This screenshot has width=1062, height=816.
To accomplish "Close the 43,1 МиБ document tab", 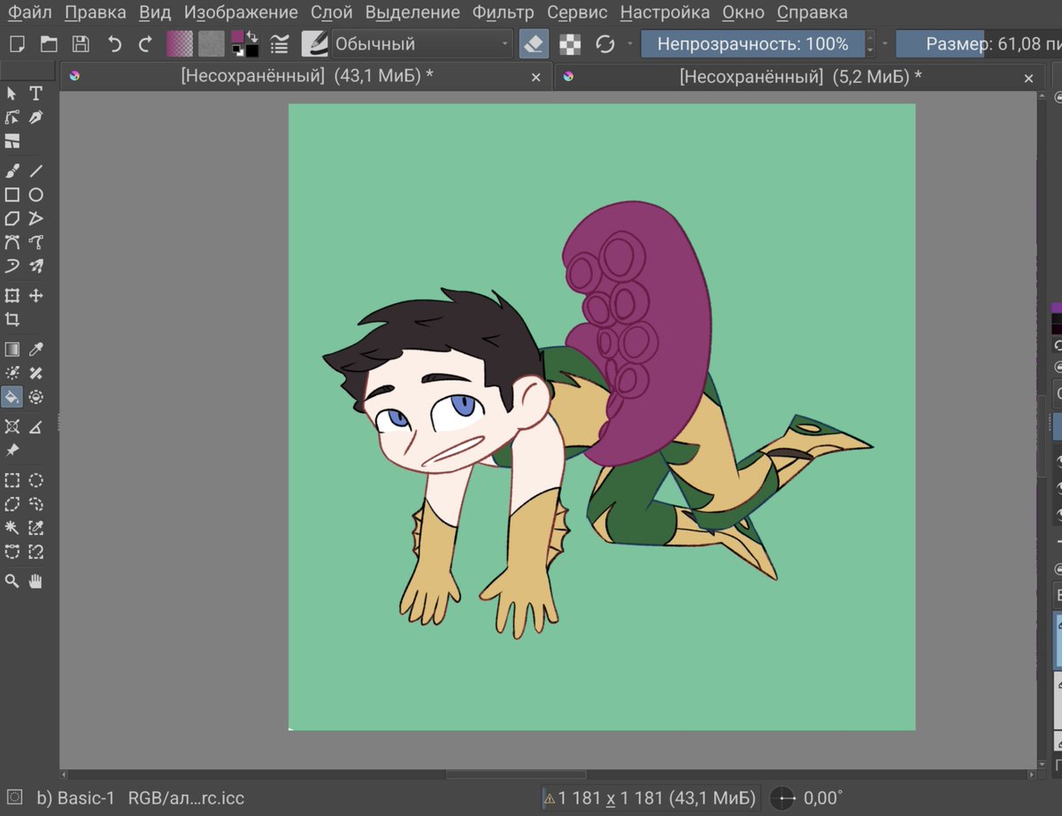I will (x=535, y=78).
